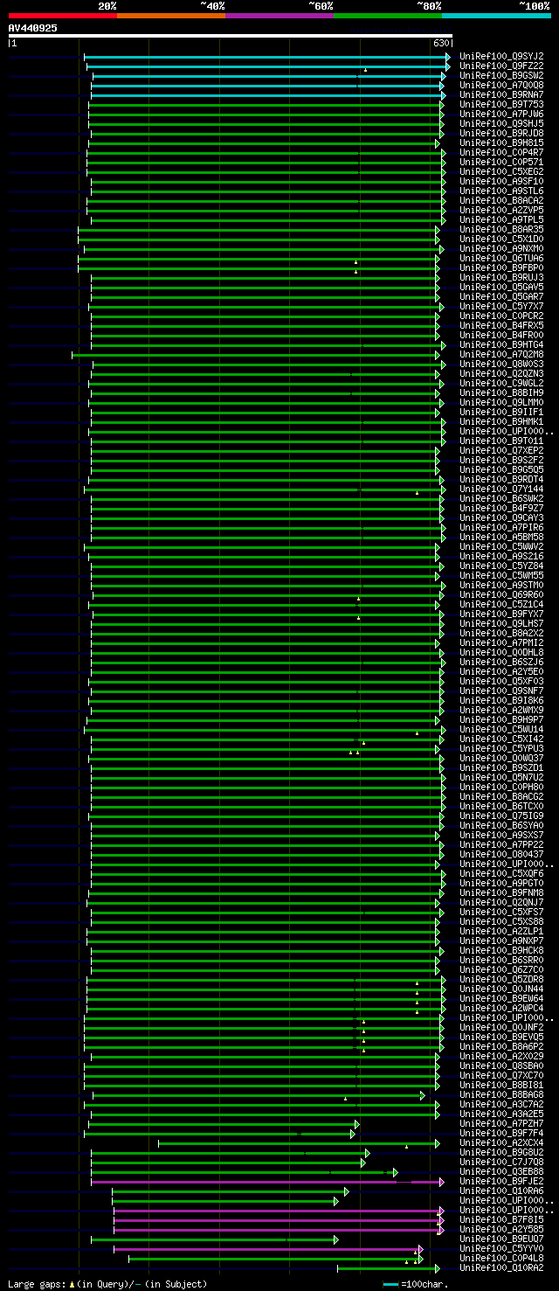Screen dimensions: 559x1291
Task: Select the UniRef100_O80437 label
Action: [501, 854]
